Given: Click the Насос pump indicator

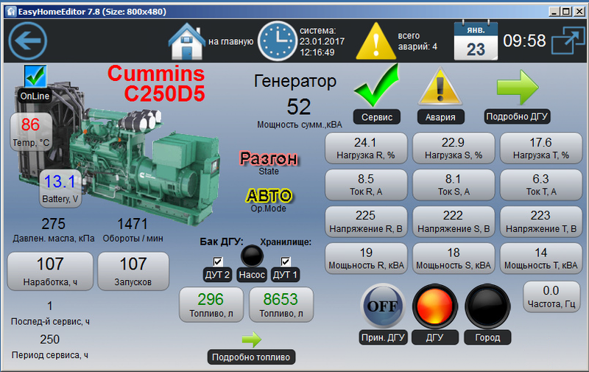Looking at the screenshot, I should coord(252,256).
